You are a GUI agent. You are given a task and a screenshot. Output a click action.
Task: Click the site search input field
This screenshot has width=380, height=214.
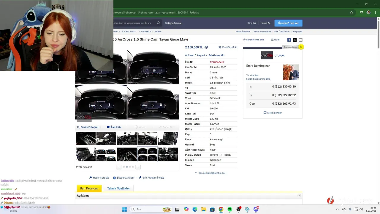pos(134,23)
